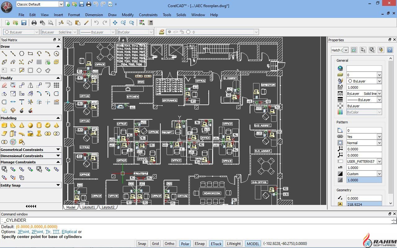
Task: Select the Polygon tool in Draw panel
Action: point(22,54)
